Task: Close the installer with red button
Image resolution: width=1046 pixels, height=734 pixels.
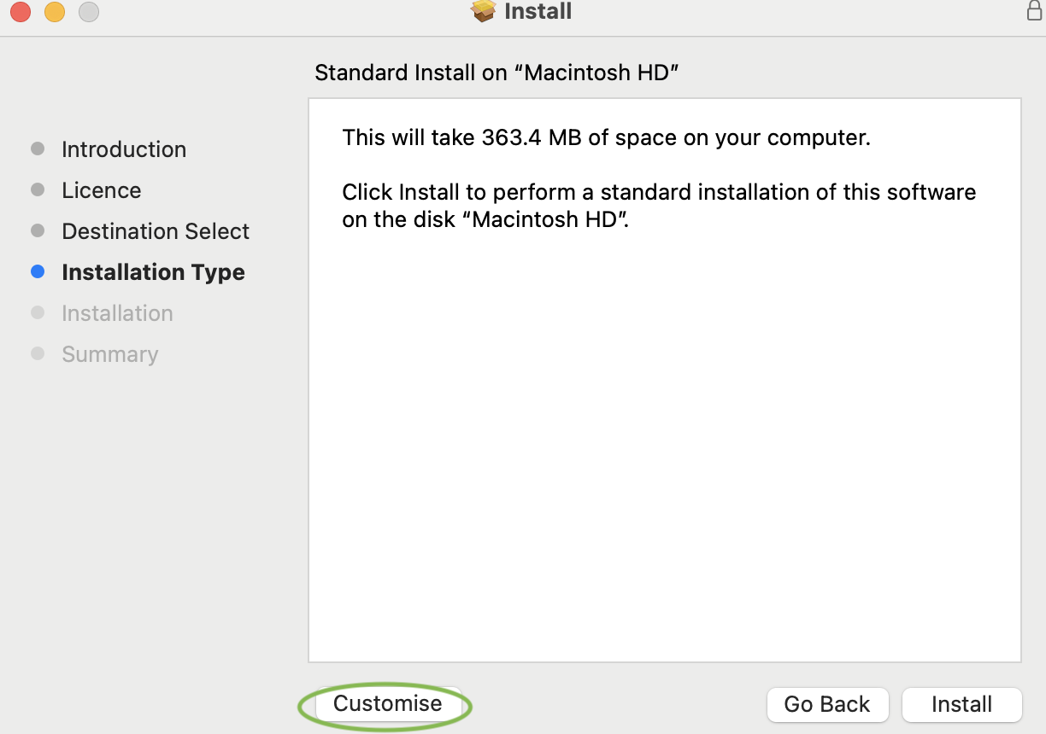Action: [x=21, y=12]
